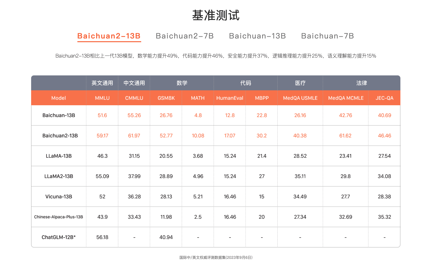Click the LLaMA-13B CMMLU score 31.15
Image resolution: width=430 pixels, height=273 pixels.
pos(134,156)
